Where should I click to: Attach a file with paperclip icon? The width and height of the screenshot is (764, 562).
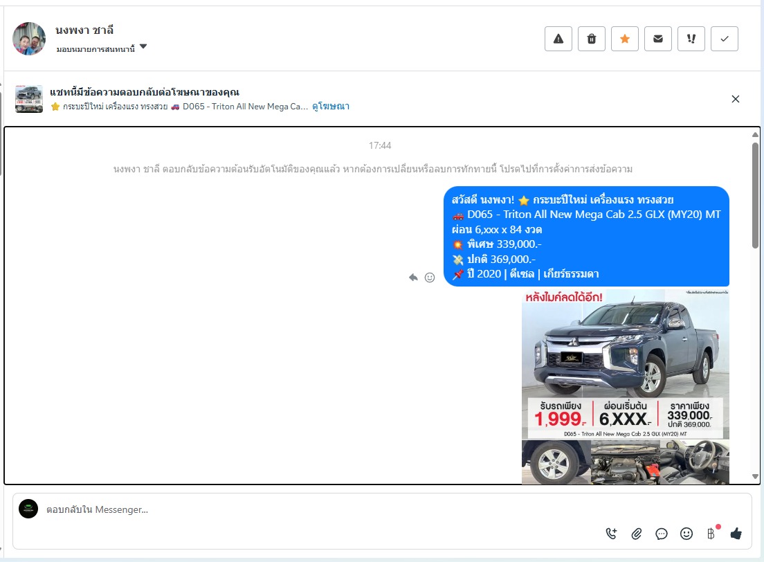637,534
